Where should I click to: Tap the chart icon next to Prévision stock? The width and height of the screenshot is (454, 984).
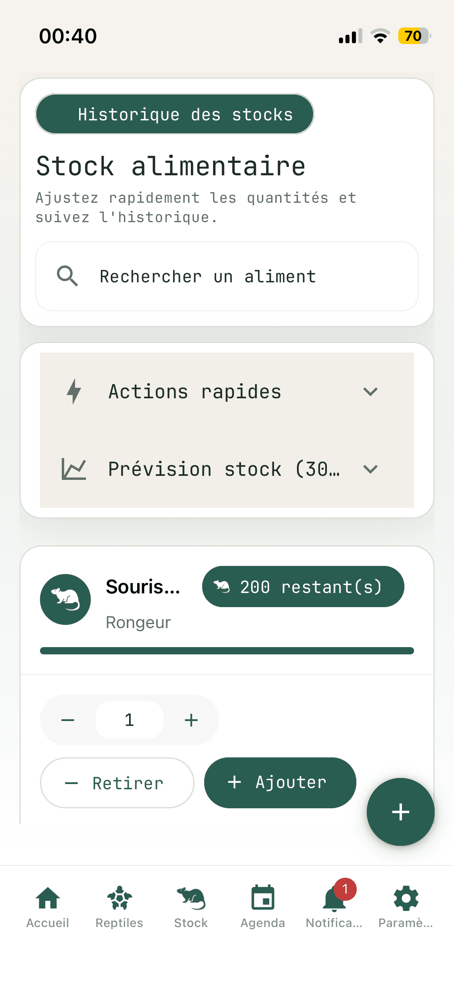pyautogui.click(x=74, y=469)
